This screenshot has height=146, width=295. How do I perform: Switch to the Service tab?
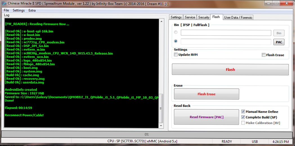190,17
